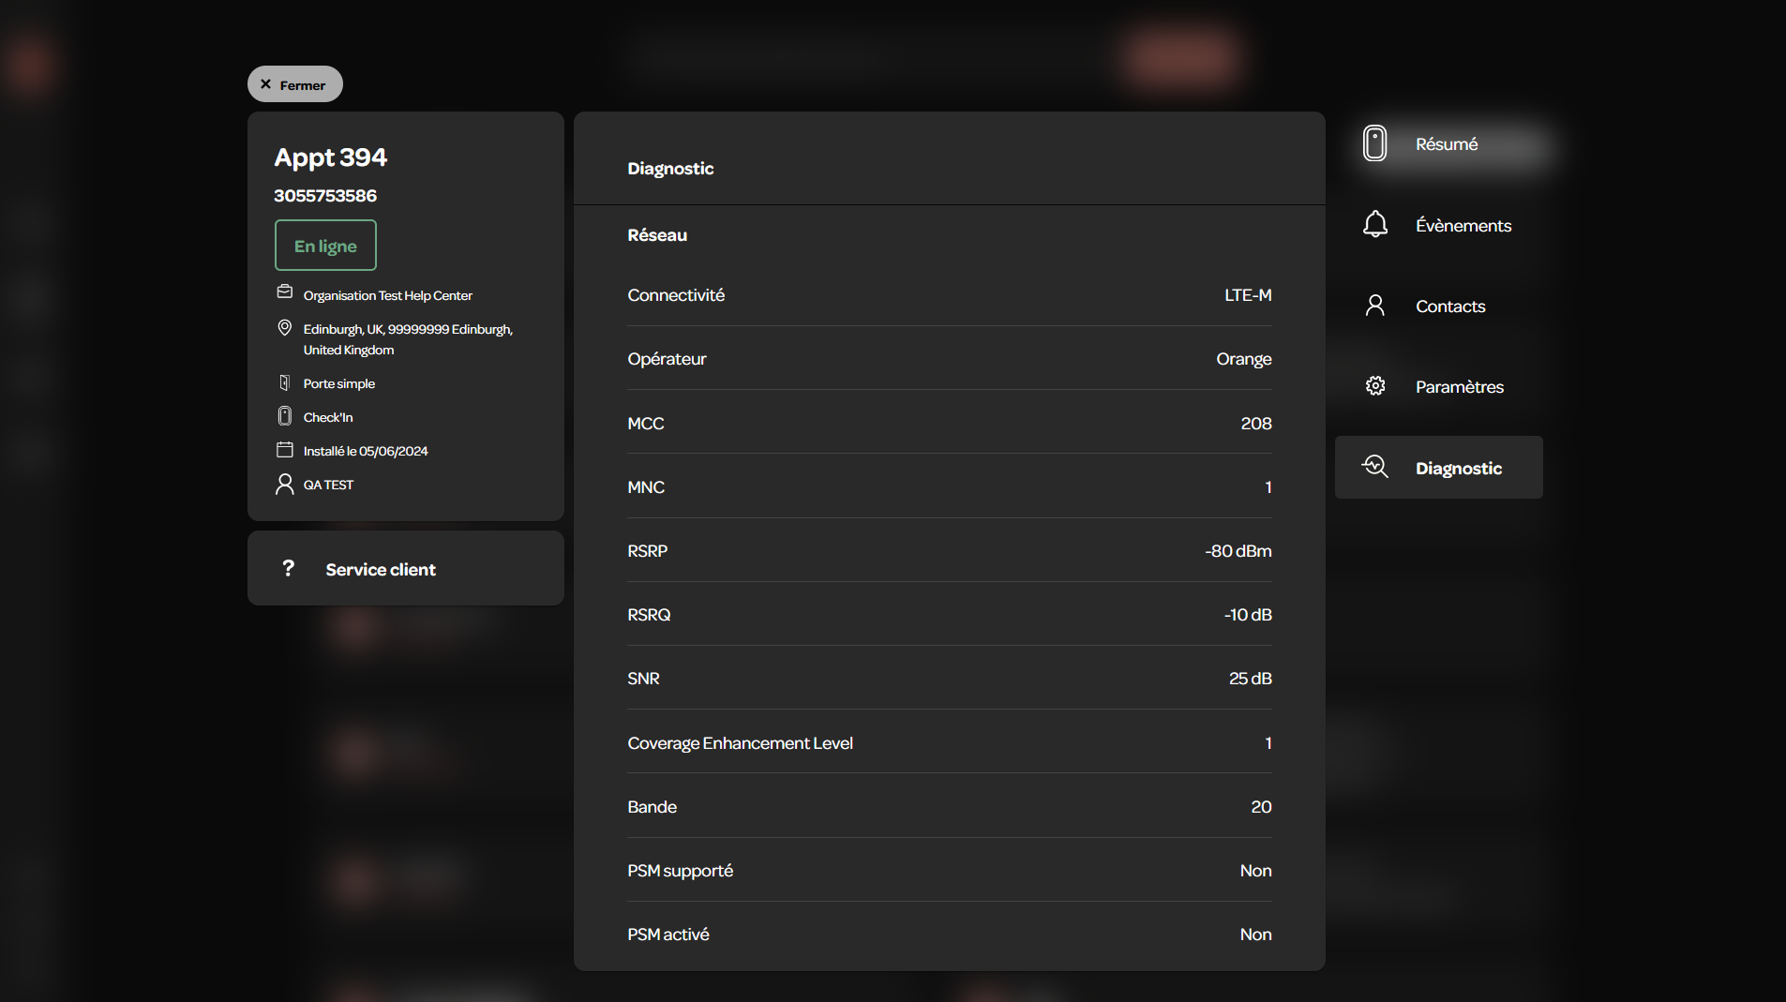This screenshot has height=1002, width=1786.
Task: Click the En ligne status badge
Action: pos(325,246)
